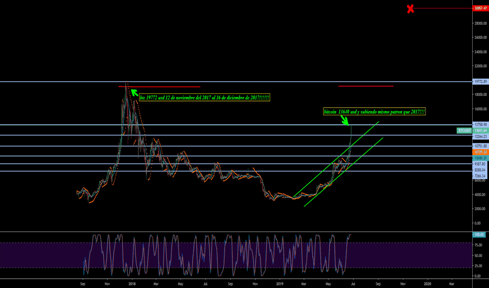Click the 12264.23 price level label
The width and height of the screenshot is (489, 288).
click(481, 137)
